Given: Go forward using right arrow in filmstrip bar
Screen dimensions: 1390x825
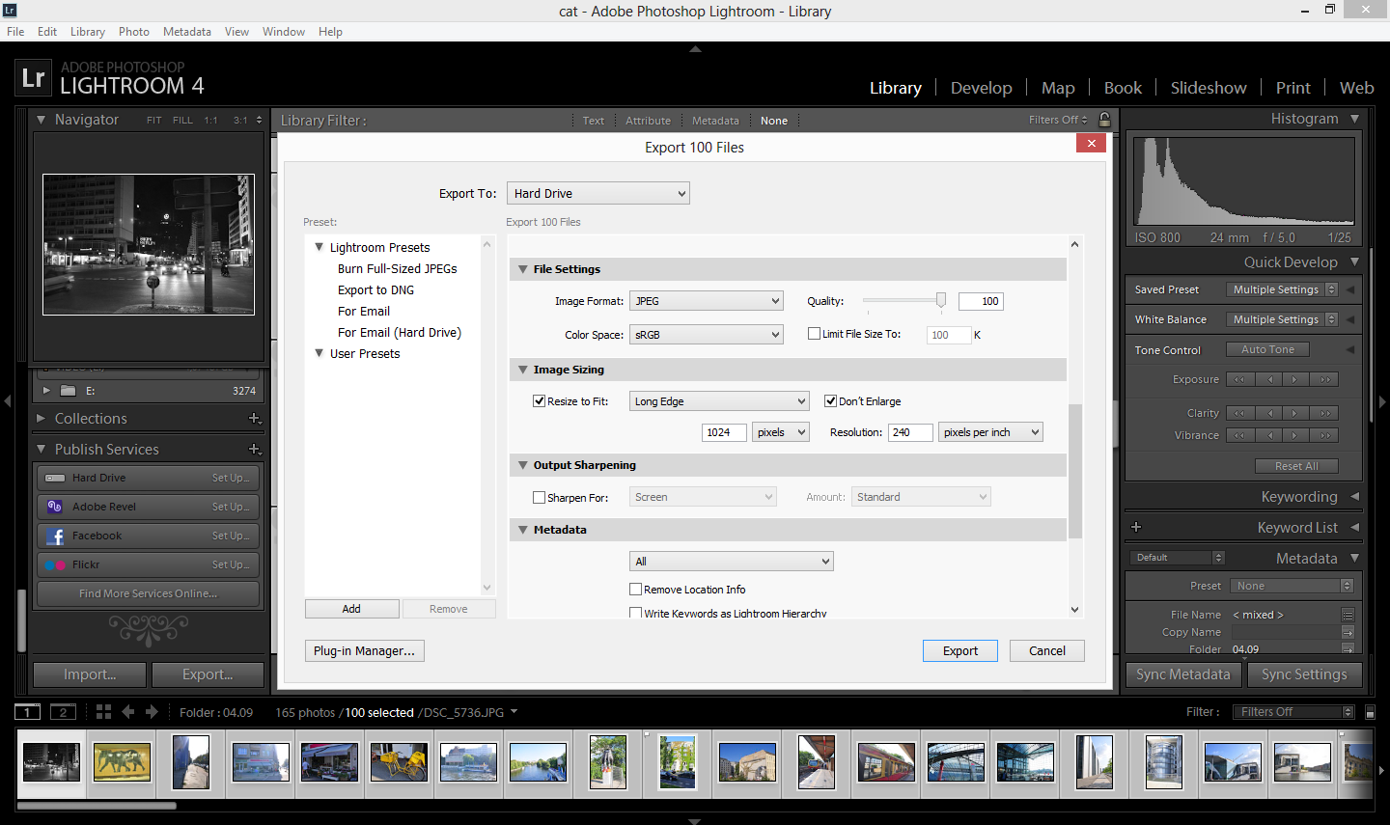Looking at the screenshot, I should 152,712.
